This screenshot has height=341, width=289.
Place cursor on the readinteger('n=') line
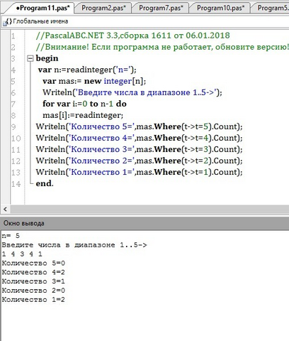87,70
